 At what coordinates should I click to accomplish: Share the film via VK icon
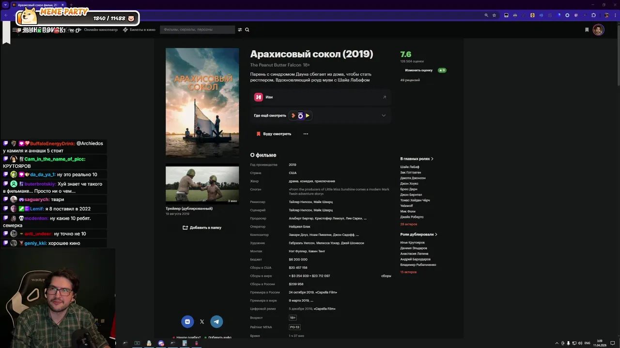(187, 321)
